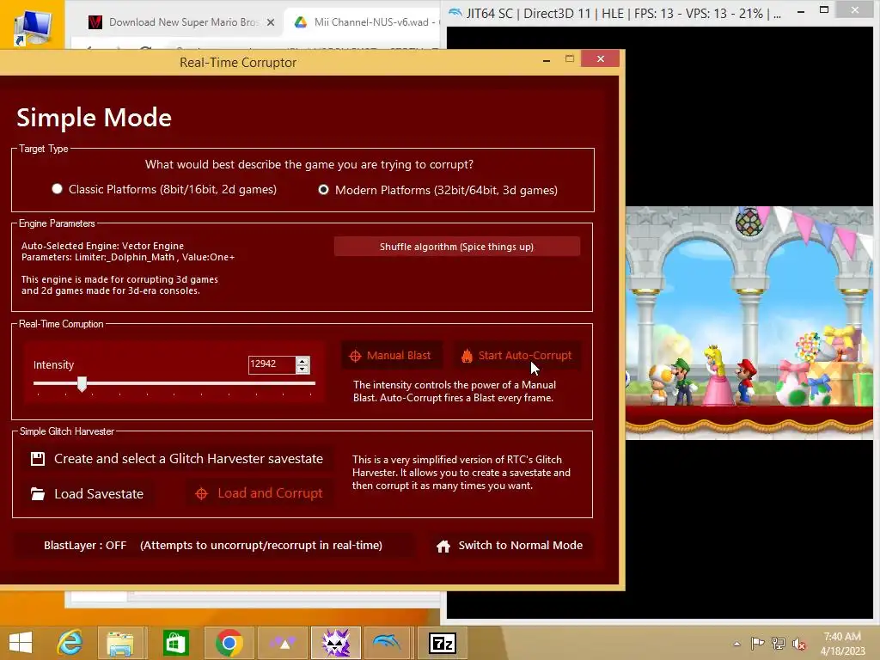
Task: Minimize the Dolphin emulator window
Action: pyautogui.click(x=801, y=11)
